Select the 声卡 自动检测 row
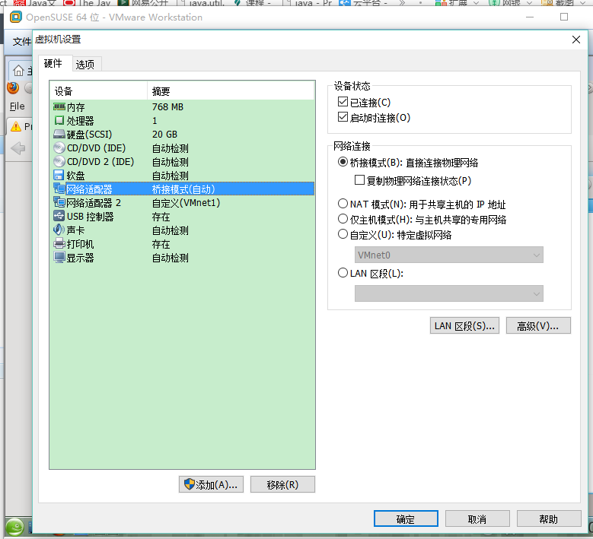 pos(182,230)
